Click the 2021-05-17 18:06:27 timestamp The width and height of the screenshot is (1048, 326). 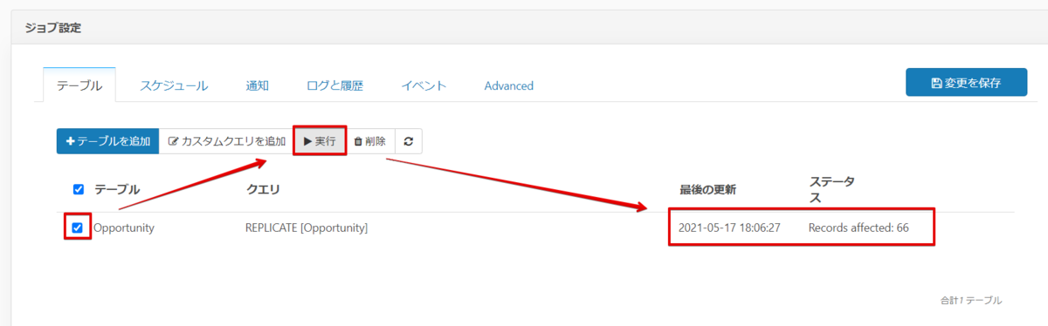tap(729, 228)
